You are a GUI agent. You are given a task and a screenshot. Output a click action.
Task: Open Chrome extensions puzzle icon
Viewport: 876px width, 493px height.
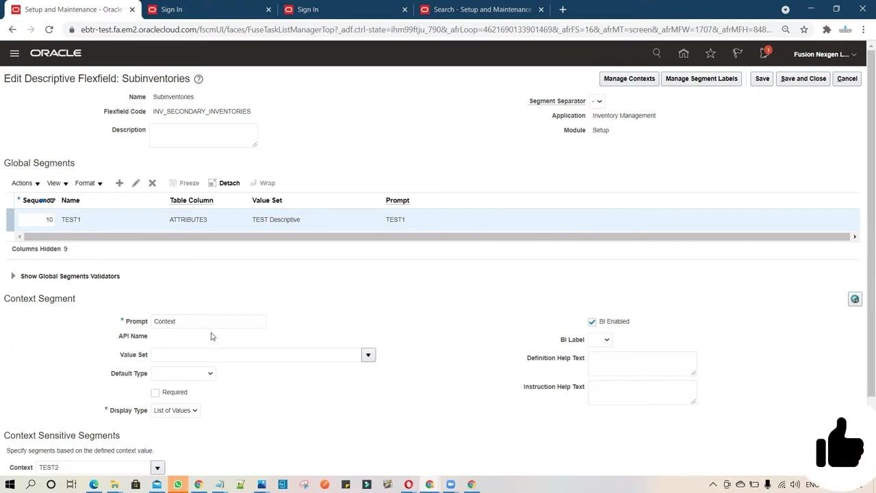827,29
